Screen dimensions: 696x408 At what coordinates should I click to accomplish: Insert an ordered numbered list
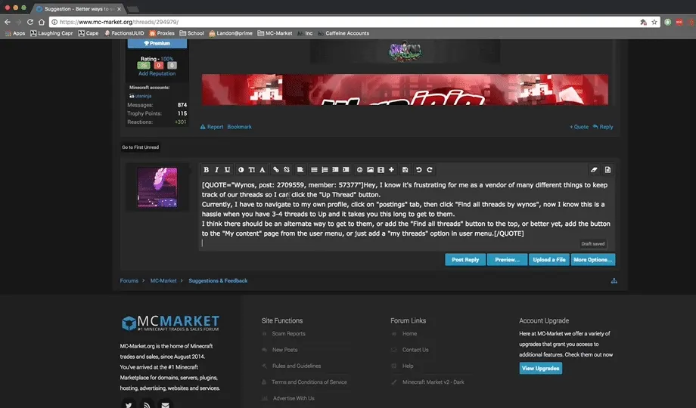(325, 170)
